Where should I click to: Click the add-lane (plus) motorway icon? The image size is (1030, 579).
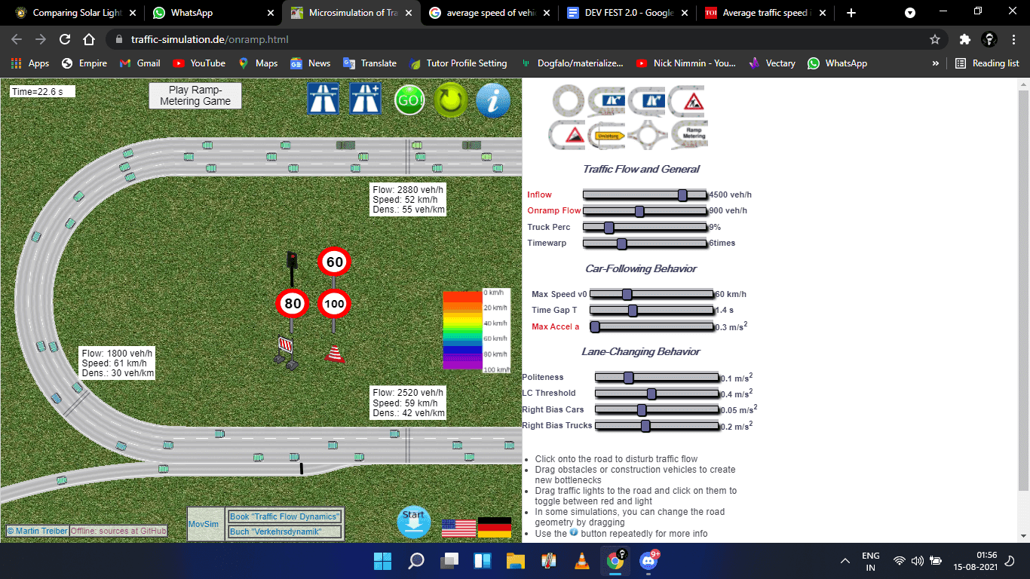pos(365,99)
